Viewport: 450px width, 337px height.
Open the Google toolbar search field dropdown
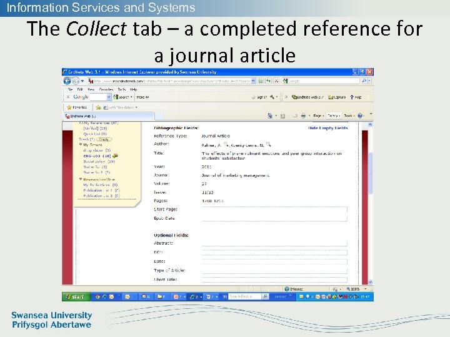[x=109, y=97]
